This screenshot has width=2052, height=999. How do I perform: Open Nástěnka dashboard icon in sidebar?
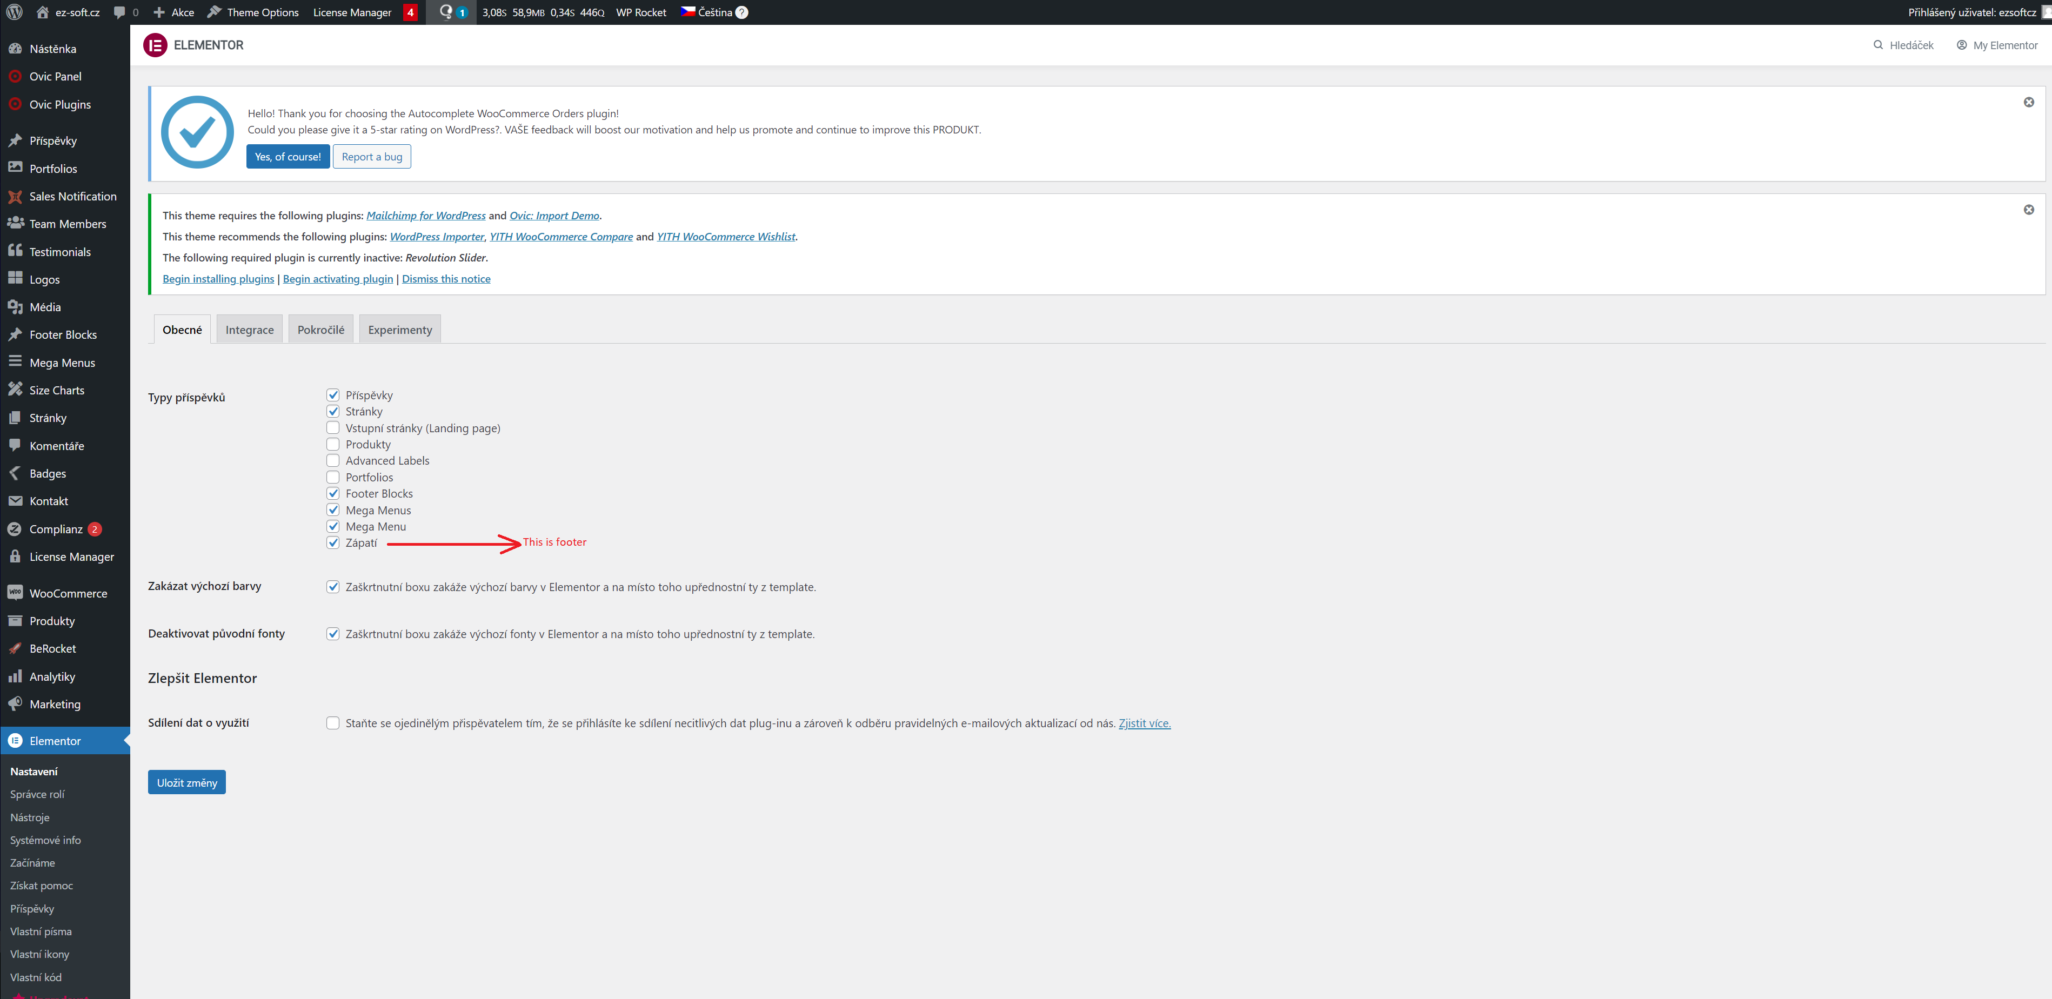pyautogui.click(x=15, y=49)
